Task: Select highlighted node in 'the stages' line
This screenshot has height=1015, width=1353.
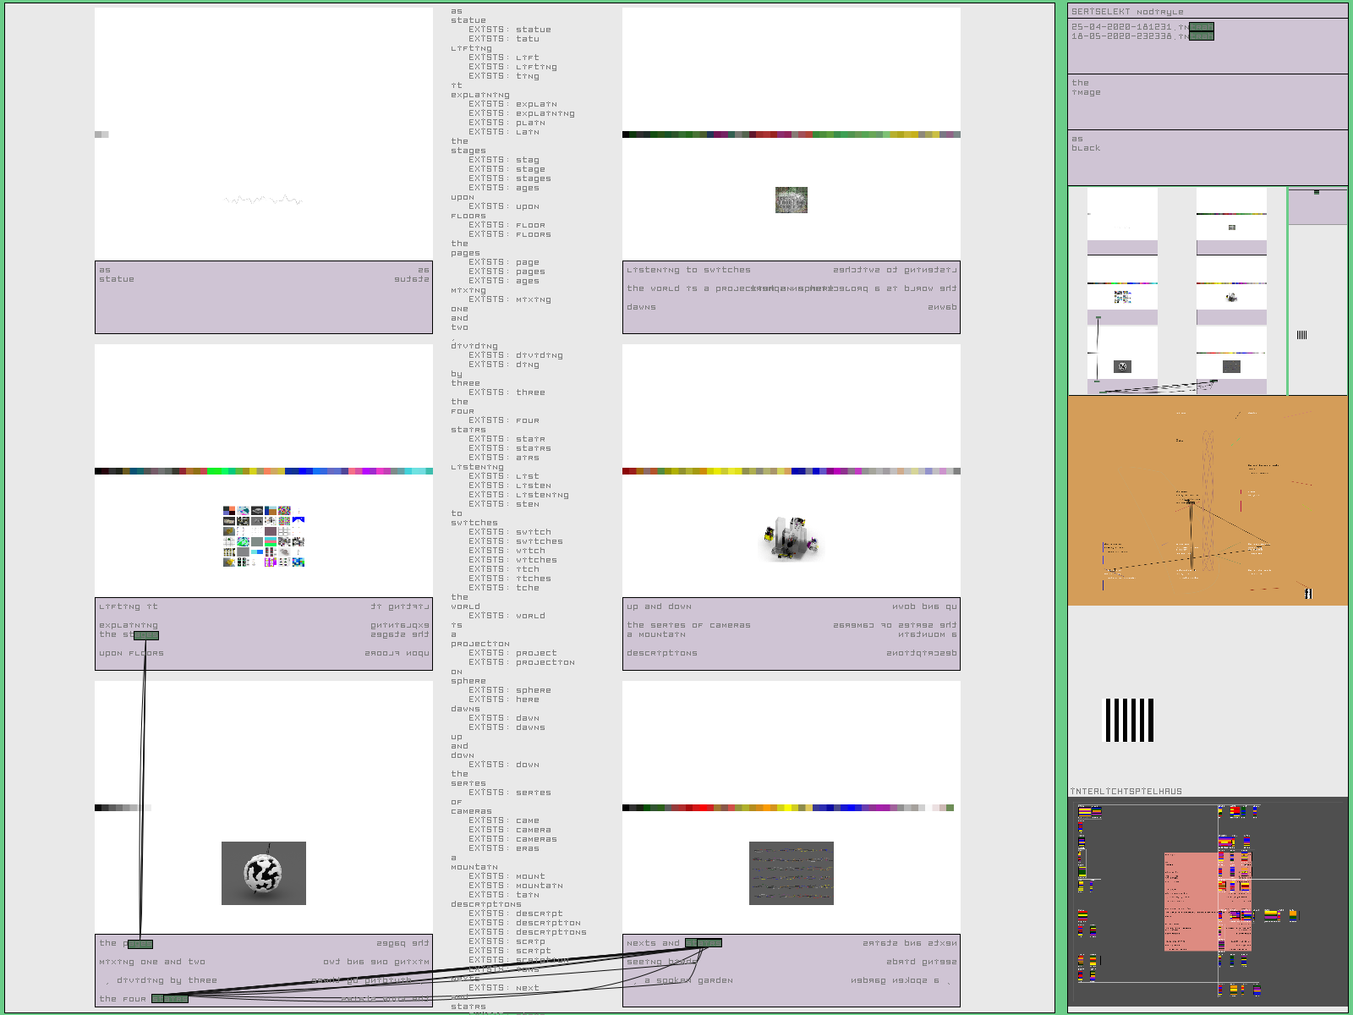Action: tap(145, 635)
